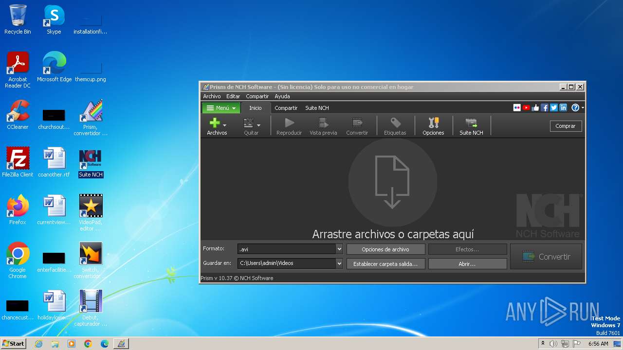Select the Firefox desktop icon

(18, 210)
